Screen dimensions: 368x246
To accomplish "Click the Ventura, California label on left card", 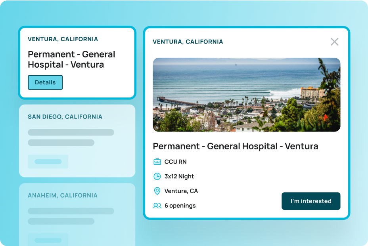I will 63,39.
